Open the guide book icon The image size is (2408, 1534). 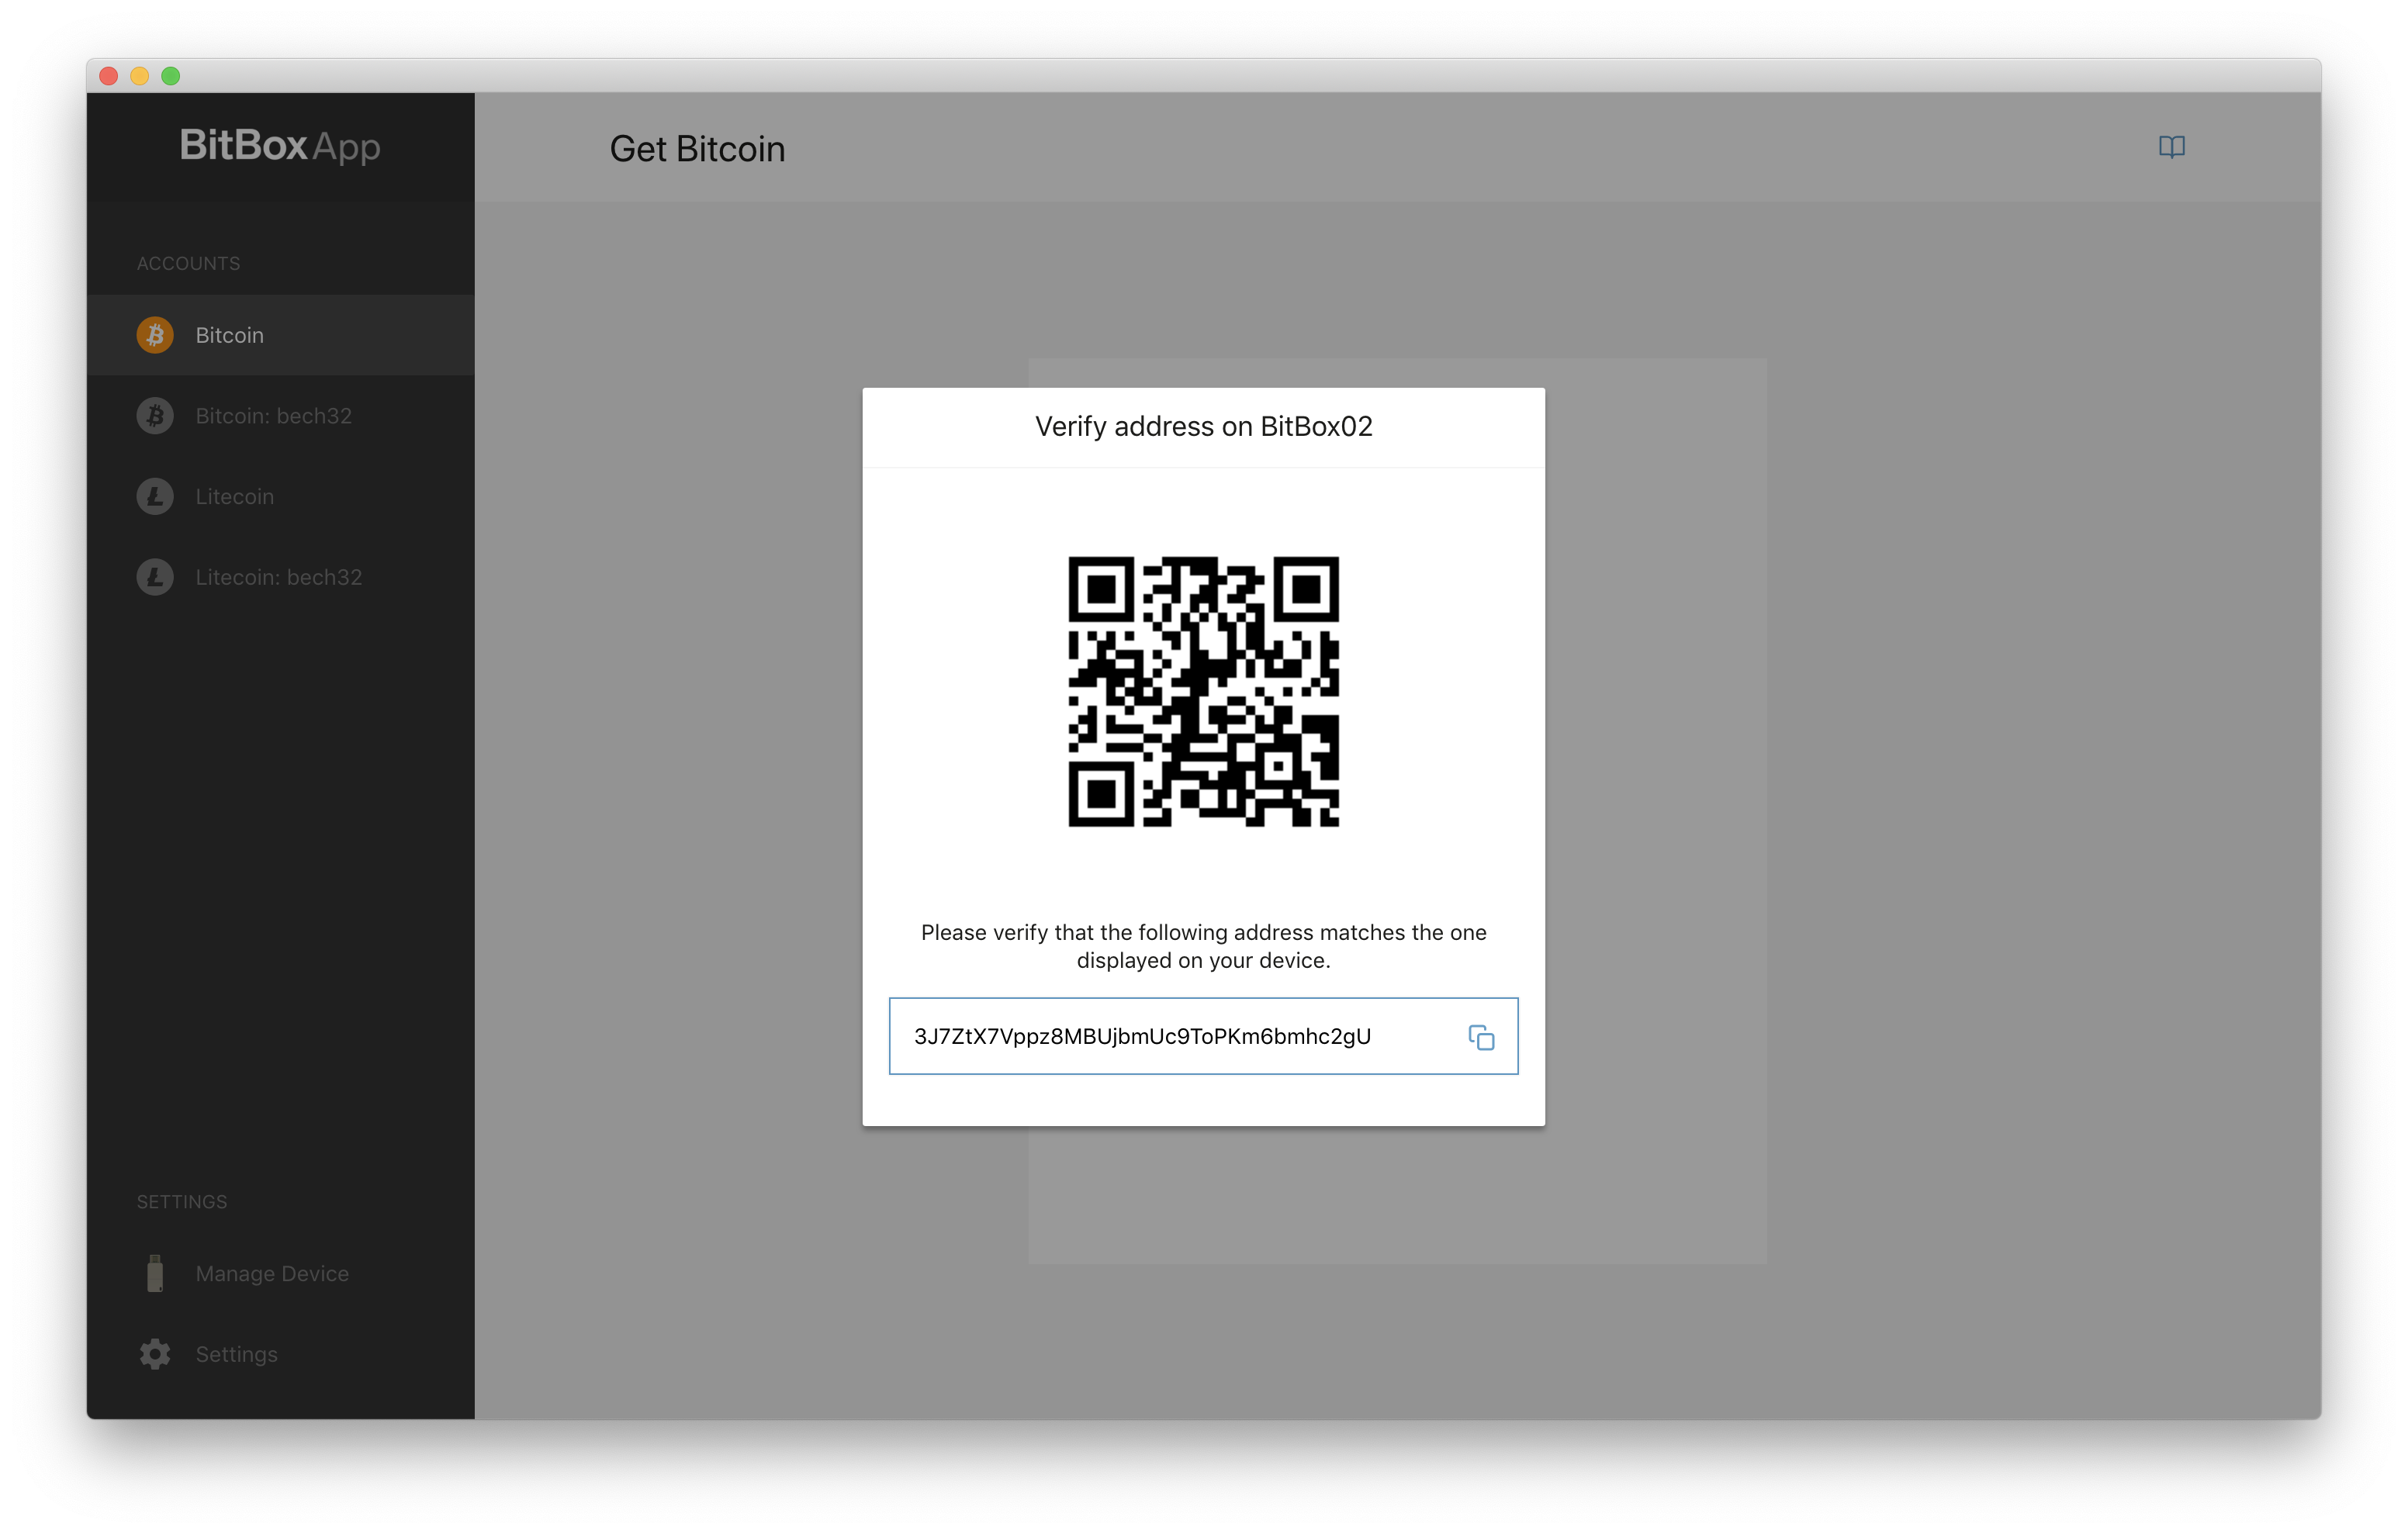point(2171,147)
